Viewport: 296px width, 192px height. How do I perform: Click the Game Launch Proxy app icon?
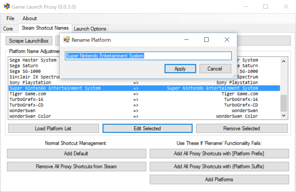[x=7, y=6]
